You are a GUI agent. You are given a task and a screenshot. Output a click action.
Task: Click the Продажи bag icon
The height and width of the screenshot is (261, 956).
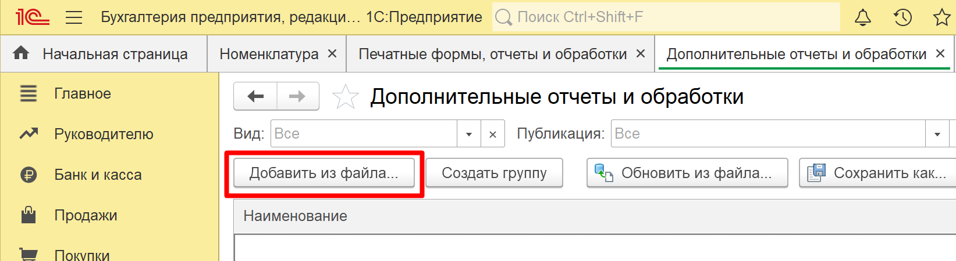pos(29,215)
